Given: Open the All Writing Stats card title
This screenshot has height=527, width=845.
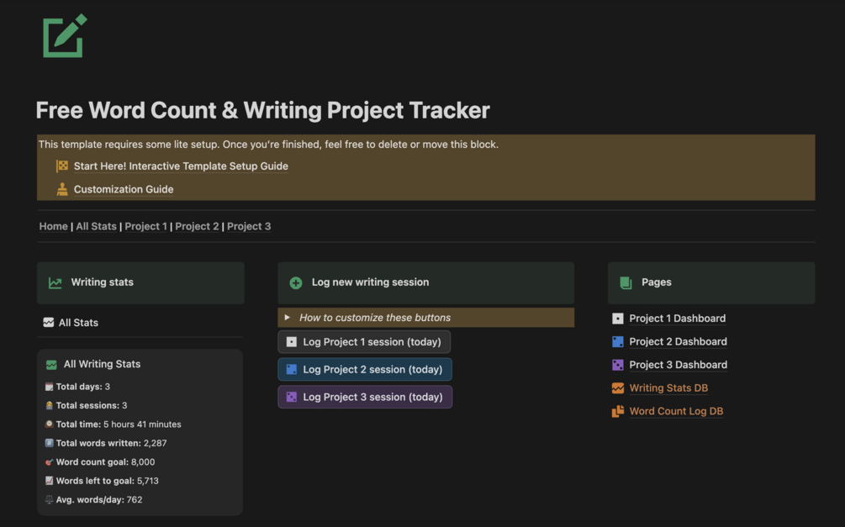Looking at the screenshot, I should tap(102, 364).
